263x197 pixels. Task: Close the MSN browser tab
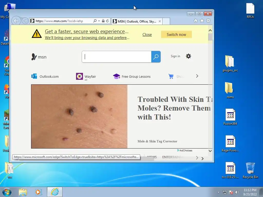(160, 21)
